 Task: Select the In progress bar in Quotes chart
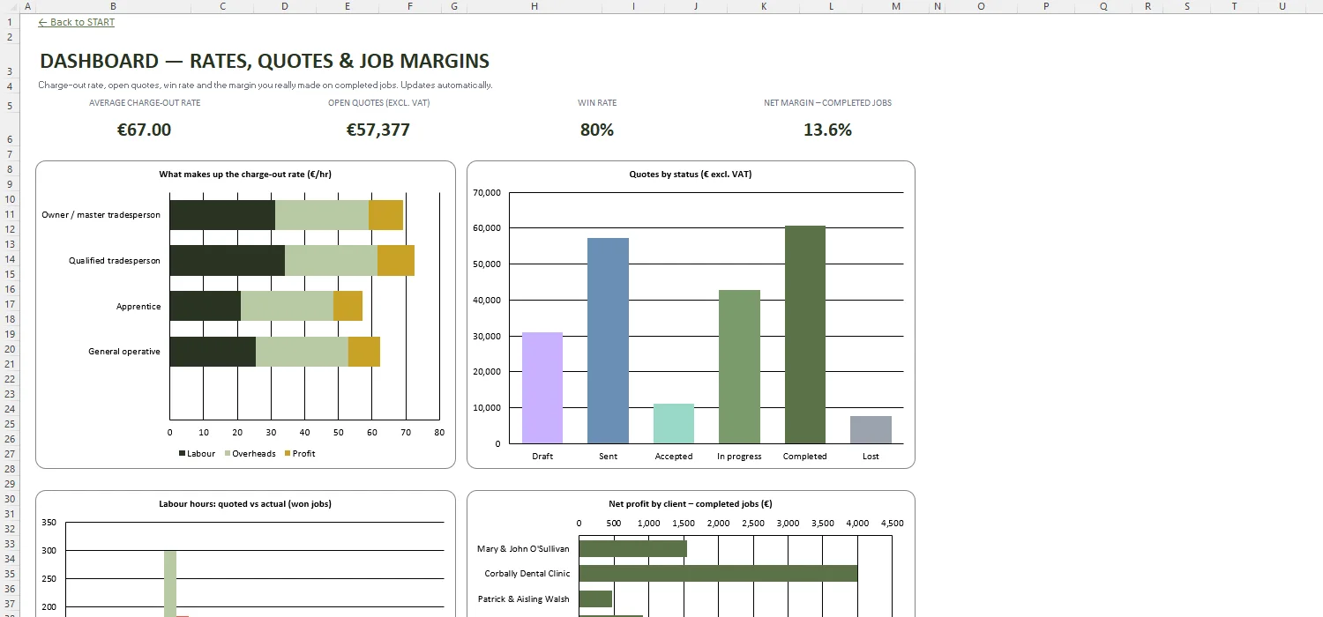[x=739, y=367]
